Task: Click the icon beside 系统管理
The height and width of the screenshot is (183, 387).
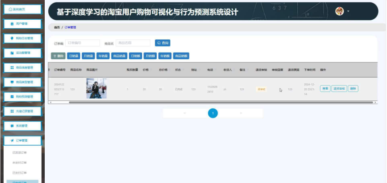Action: point(12,126)
